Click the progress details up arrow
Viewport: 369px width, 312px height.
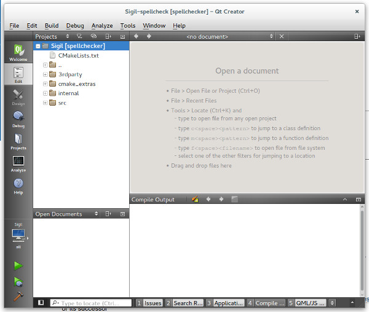(352, 303)
